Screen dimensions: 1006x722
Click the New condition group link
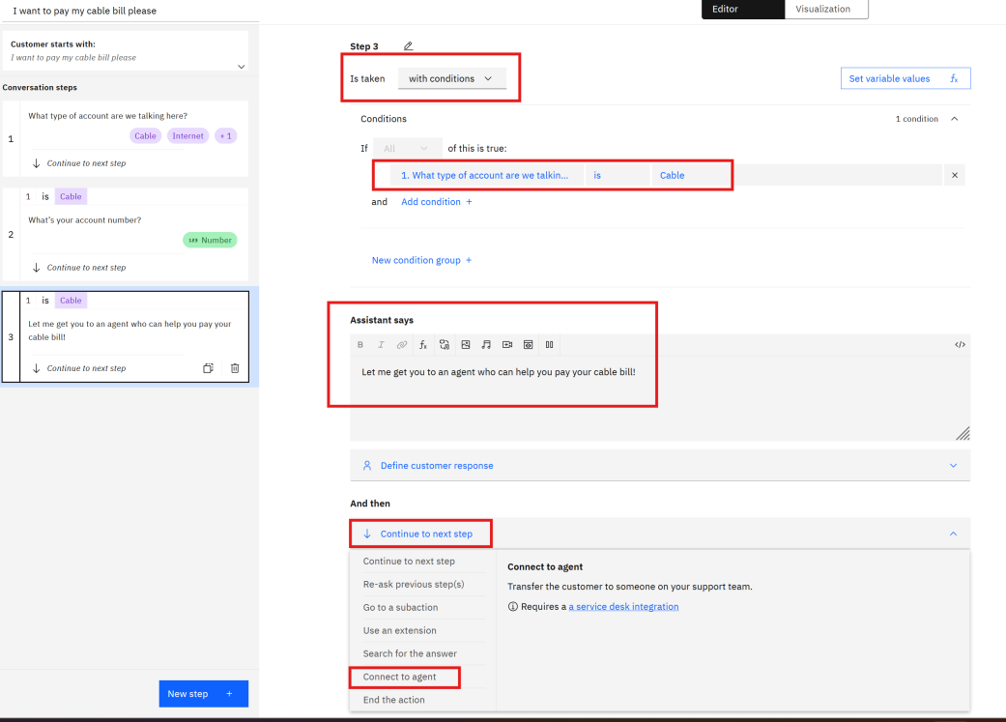422,260
